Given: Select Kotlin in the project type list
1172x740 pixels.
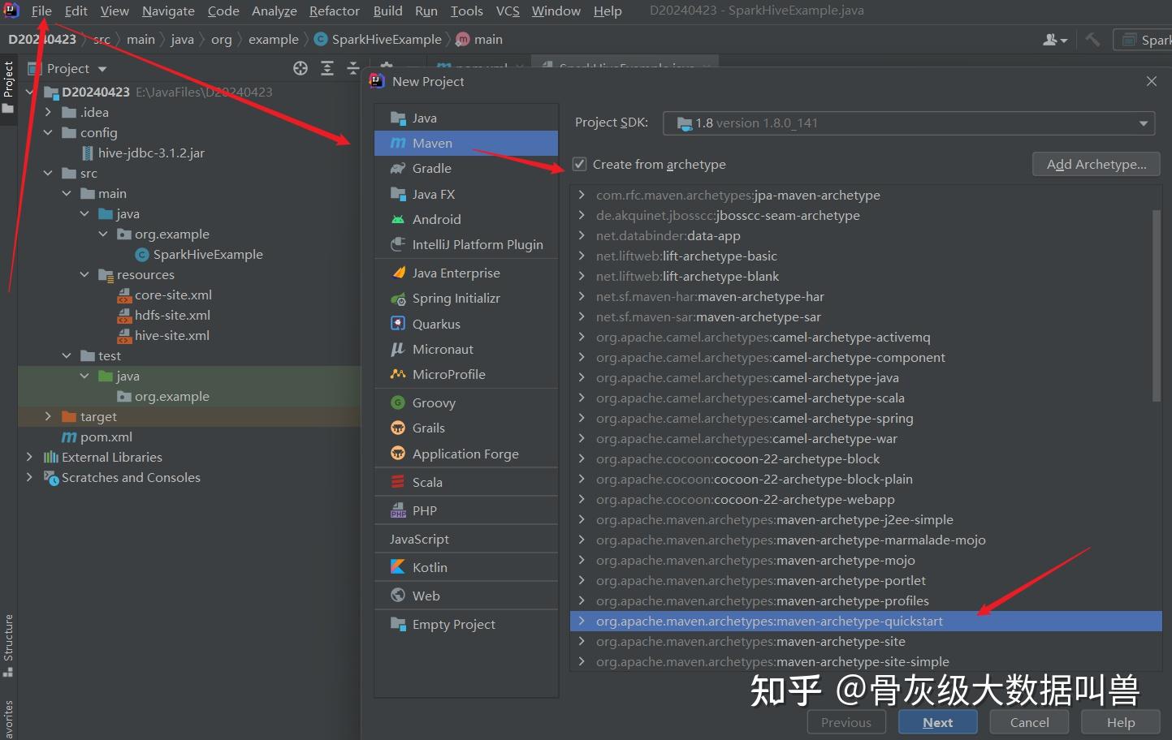Looking at the screenshot, I should click(430, 566).
